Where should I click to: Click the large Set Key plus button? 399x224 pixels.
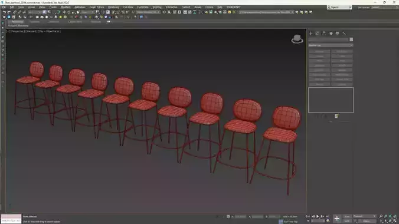336,219
